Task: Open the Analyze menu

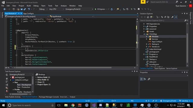Action: pos(64,6)
